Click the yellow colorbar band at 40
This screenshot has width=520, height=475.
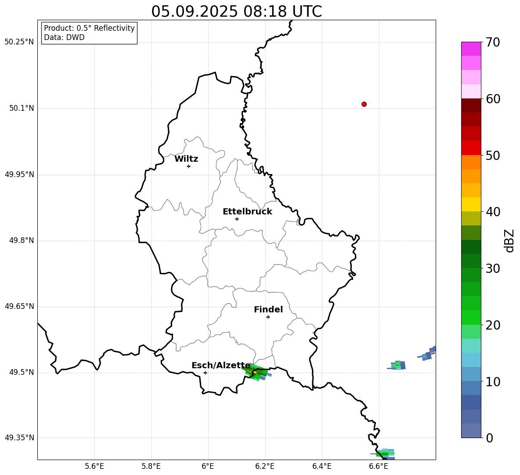point(471,204)
